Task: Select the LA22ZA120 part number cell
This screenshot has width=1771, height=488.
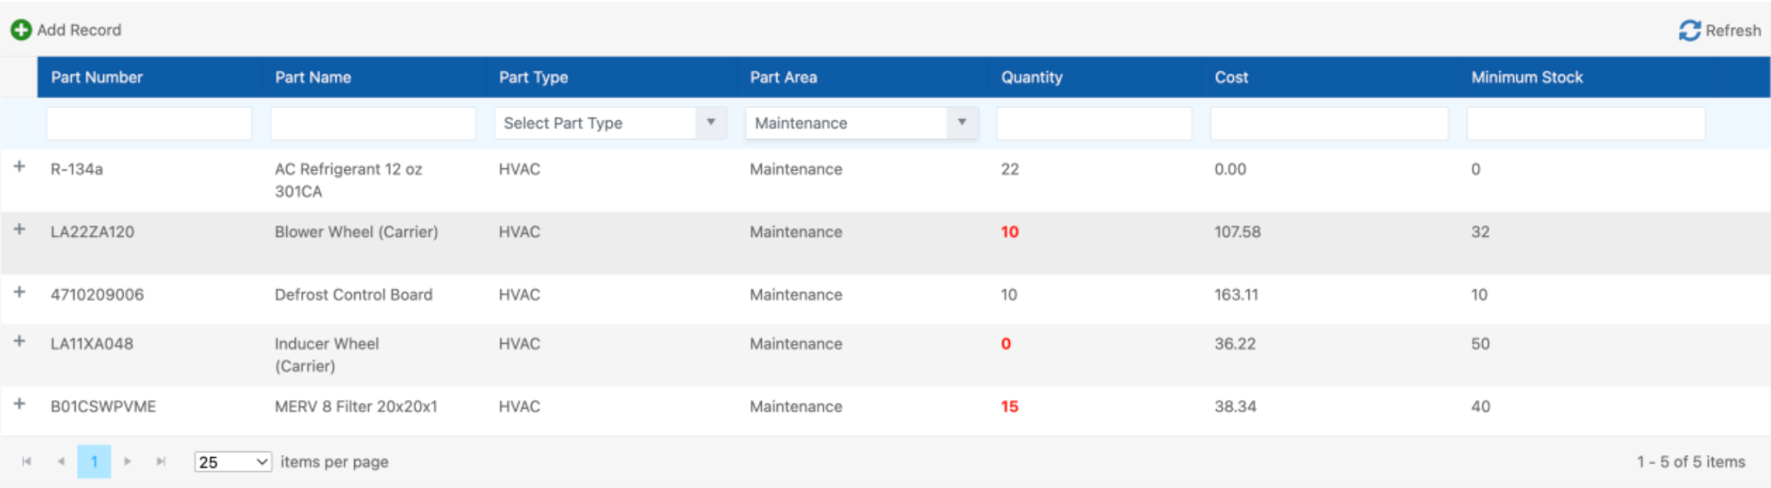Action: pos(92,232)
